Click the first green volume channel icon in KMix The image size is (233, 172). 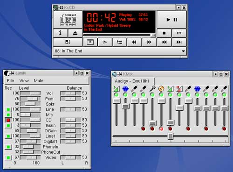116,89
